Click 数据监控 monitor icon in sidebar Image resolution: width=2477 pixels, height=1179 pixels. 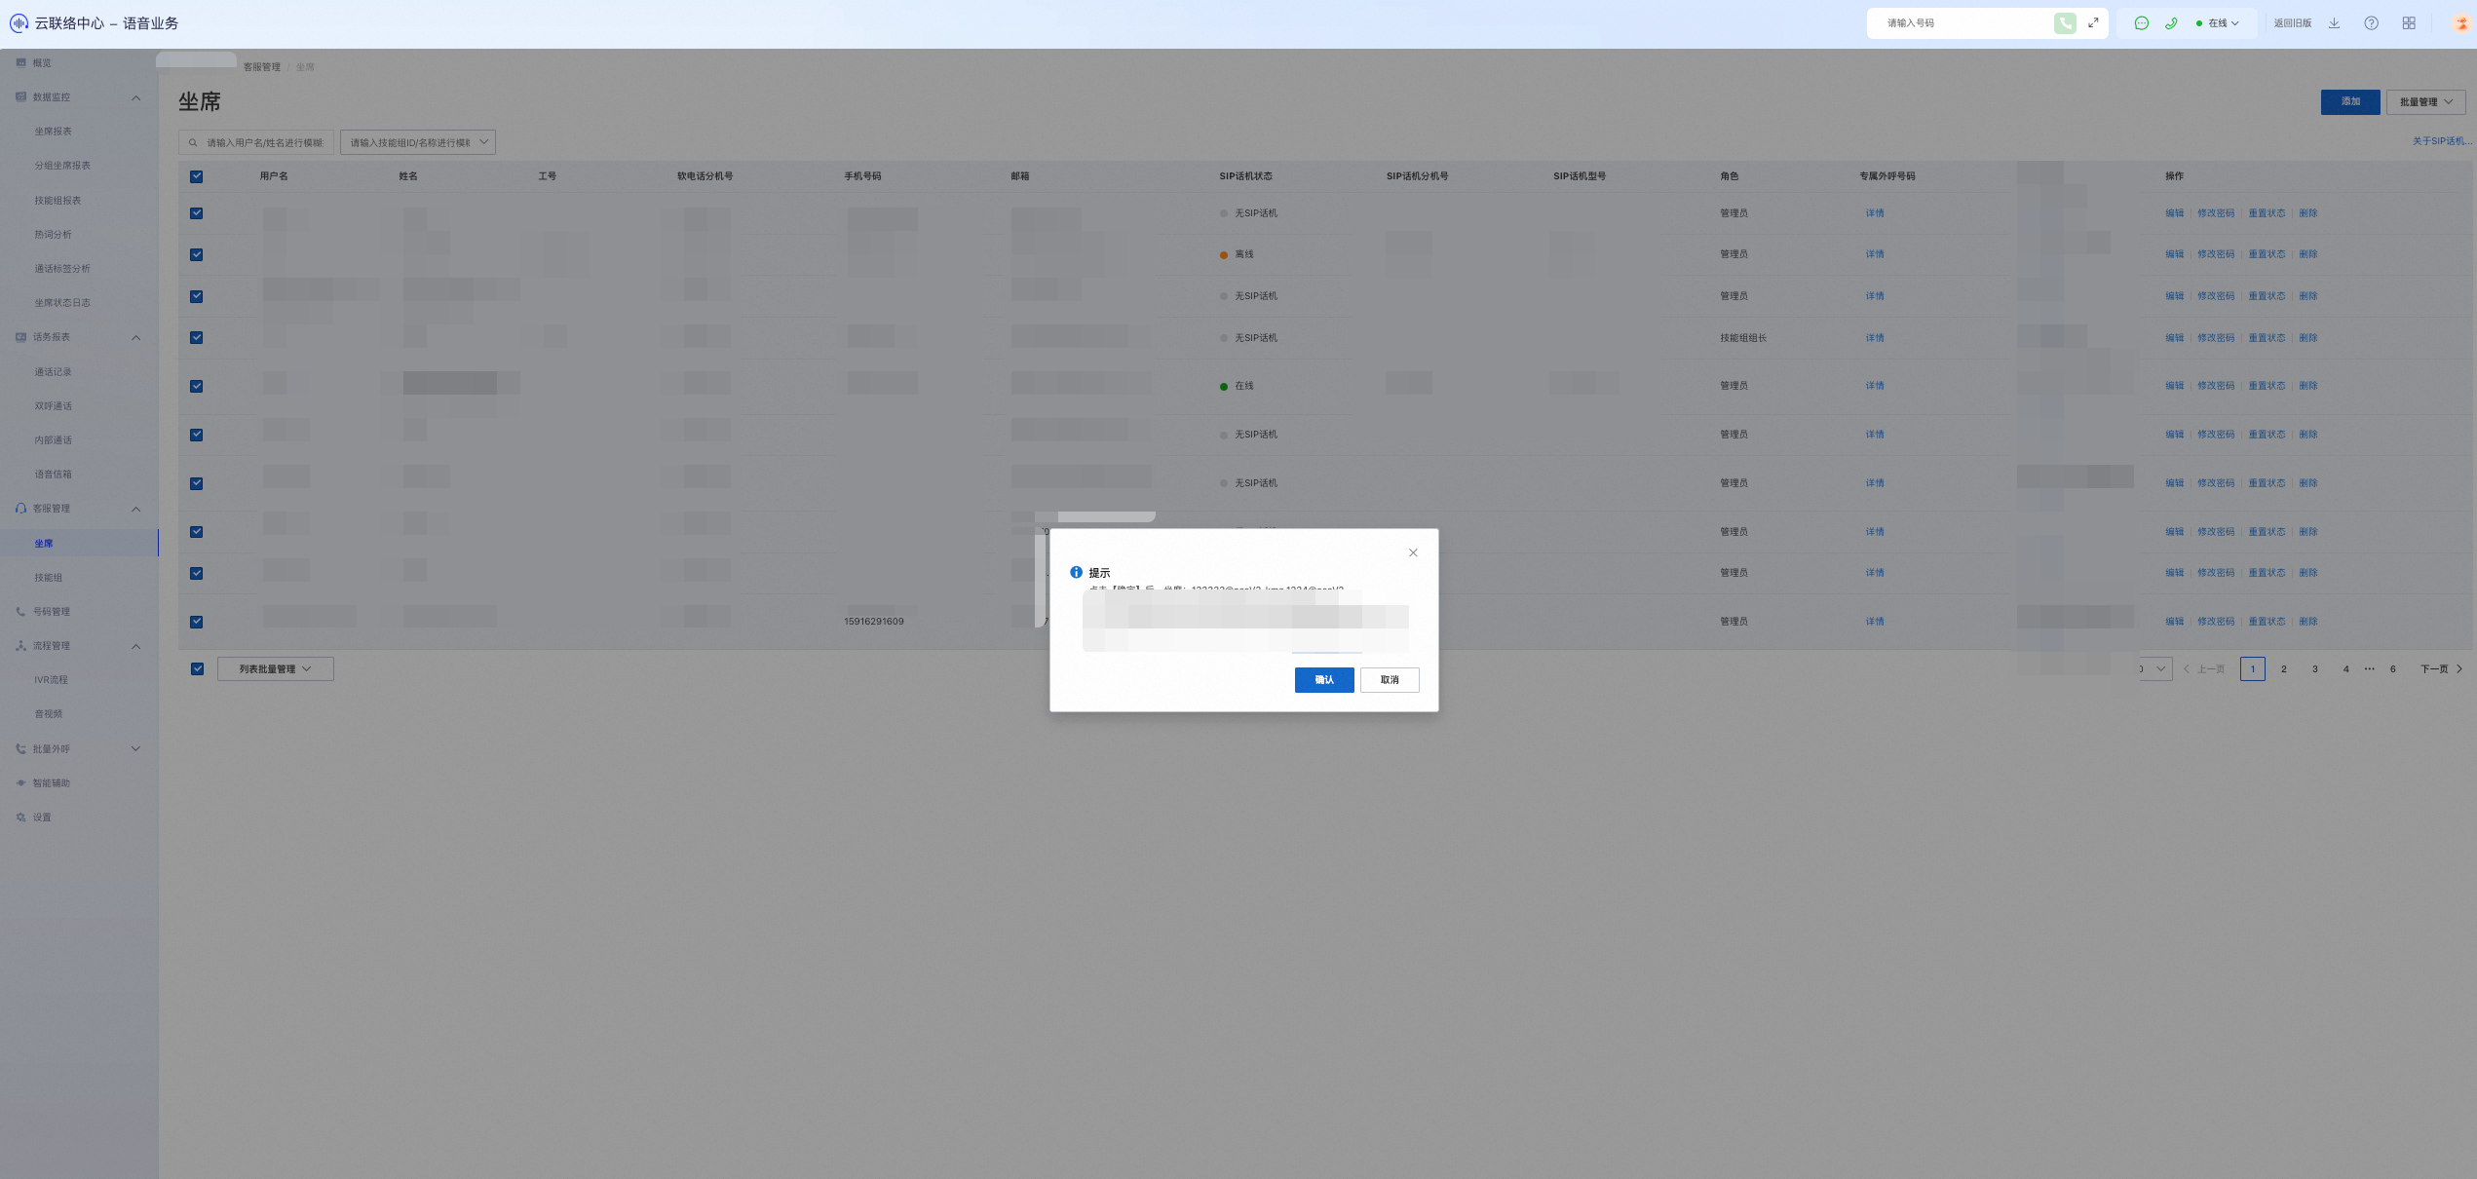[x=20, y=97]
